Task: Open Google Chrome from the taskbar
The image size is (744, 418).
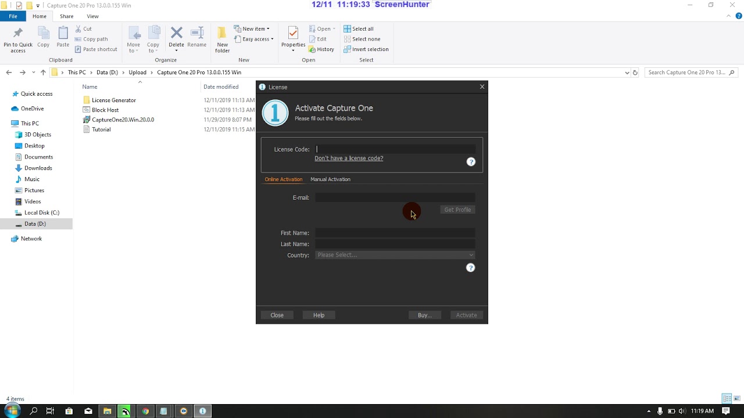Action: [x=145, y=411]
